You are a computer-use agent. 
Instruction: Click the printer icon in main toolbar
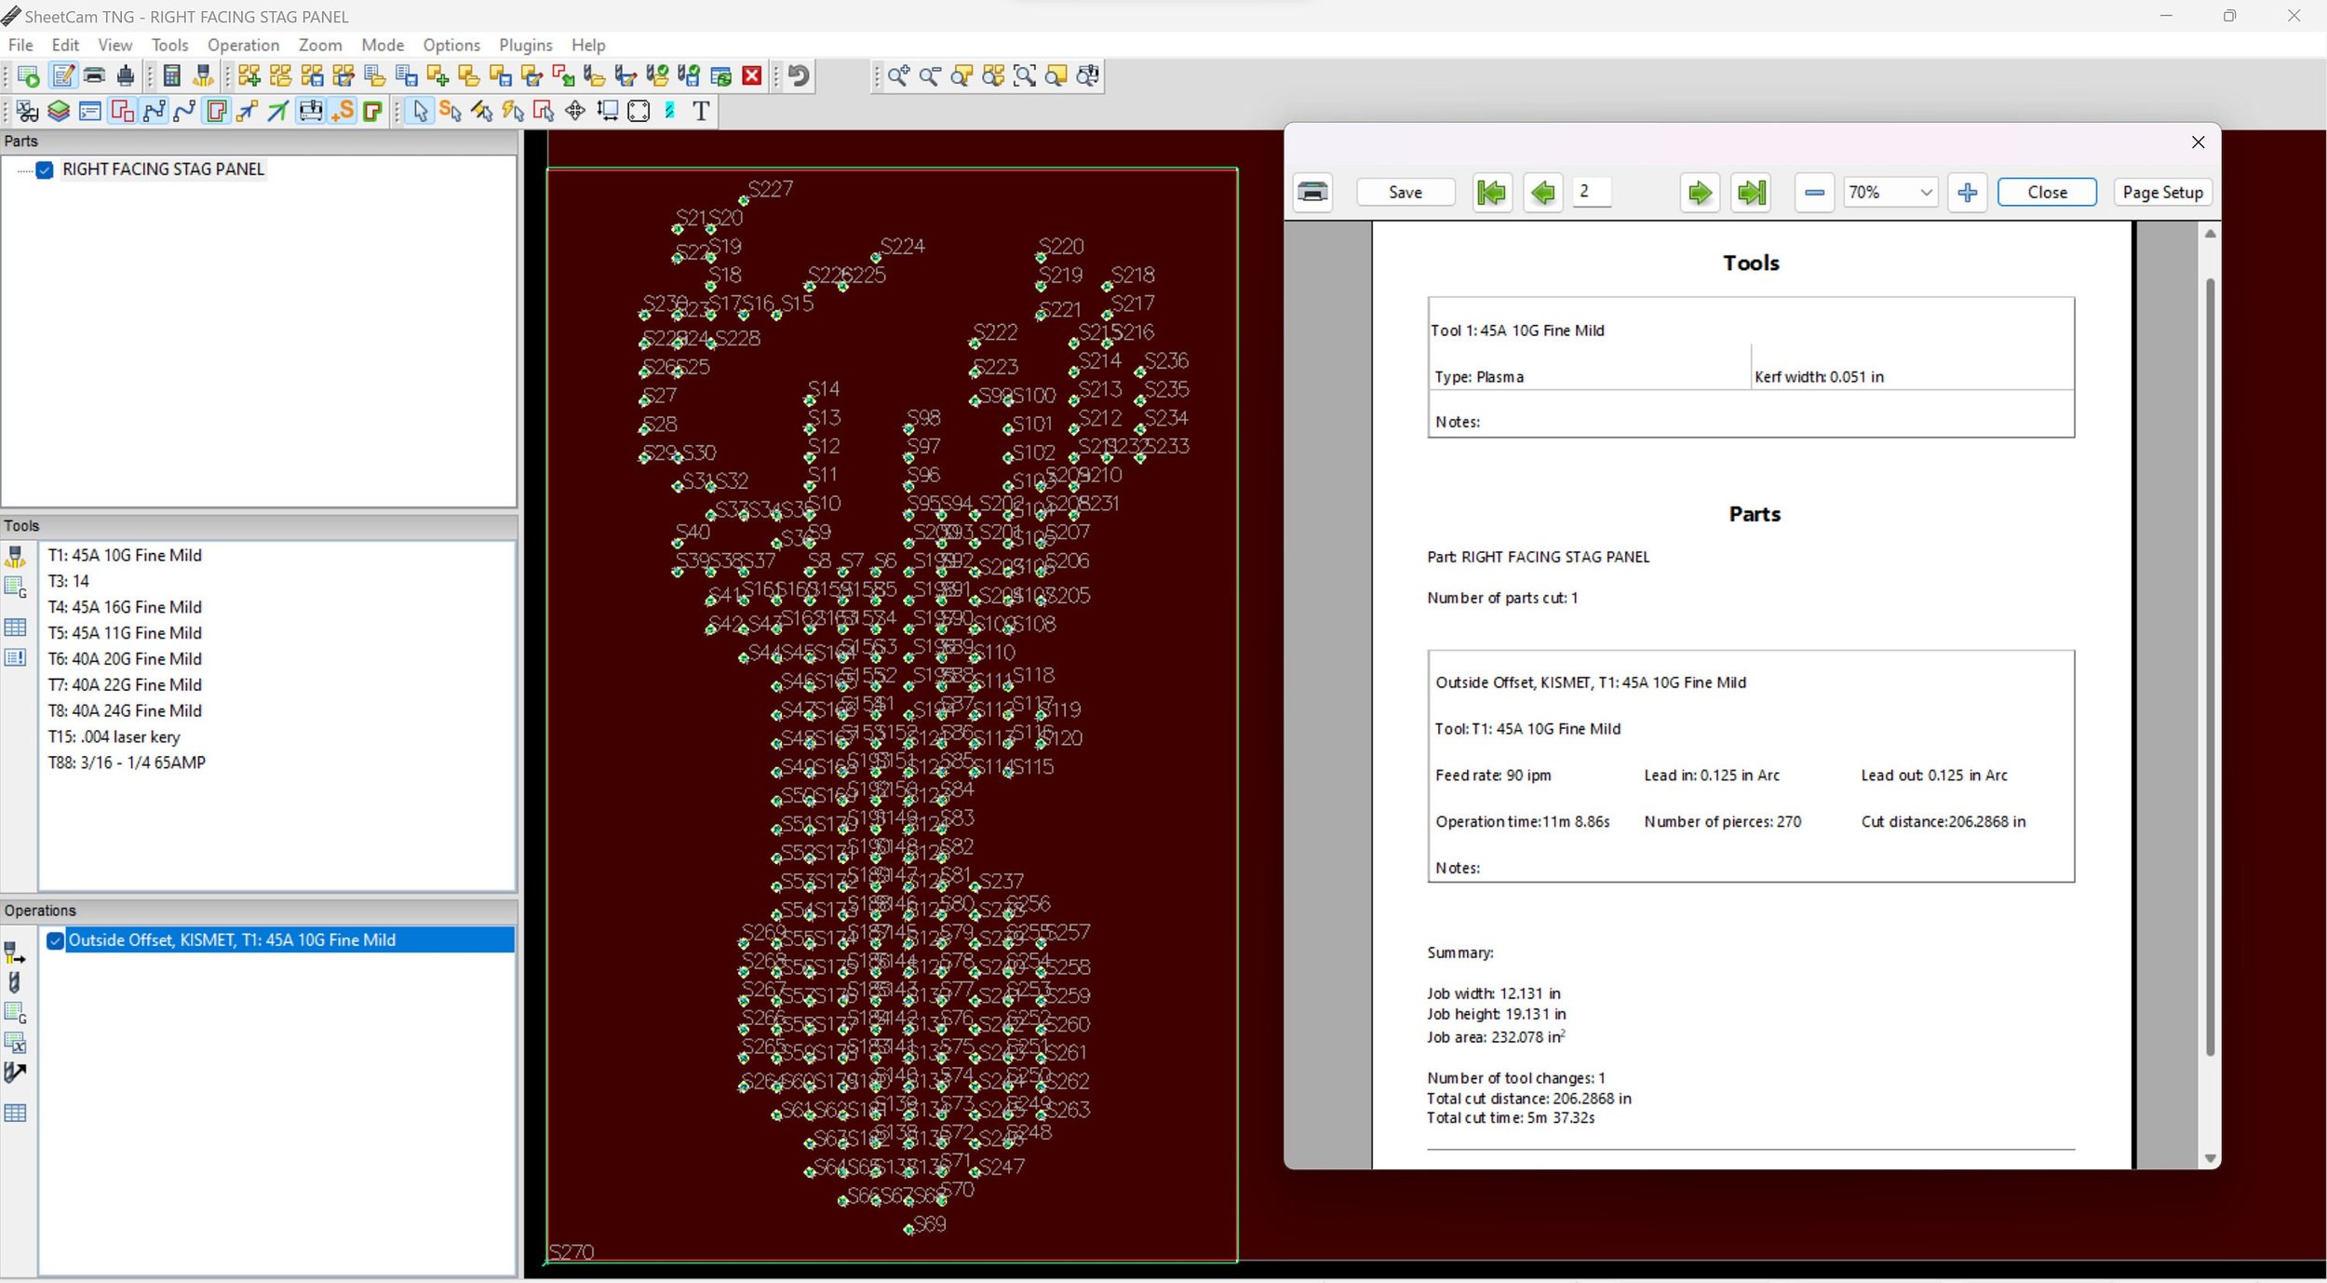(94, 76)
